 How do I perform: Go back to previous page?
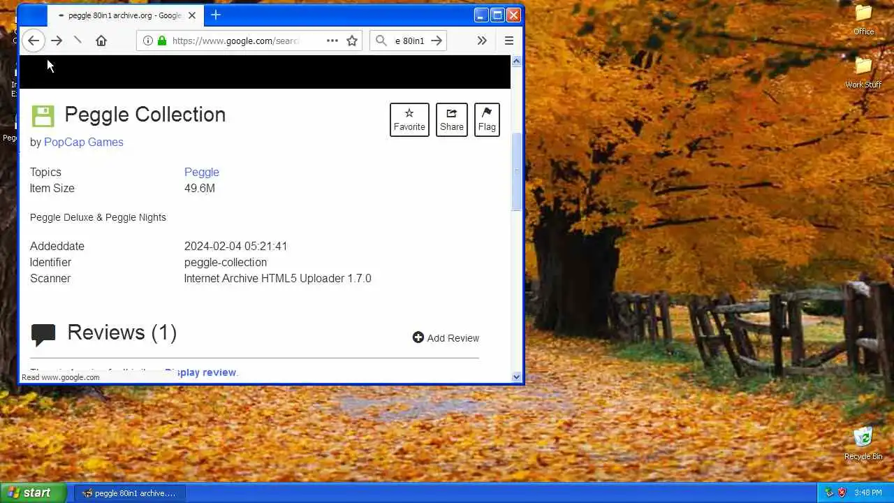(33, 41)
